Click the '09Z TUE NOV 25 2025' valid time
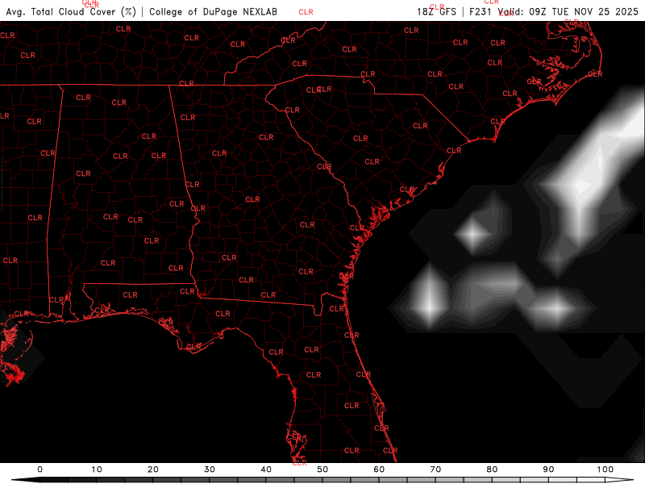The width and height of the screenshot is (645, 484). click(583, 11)
